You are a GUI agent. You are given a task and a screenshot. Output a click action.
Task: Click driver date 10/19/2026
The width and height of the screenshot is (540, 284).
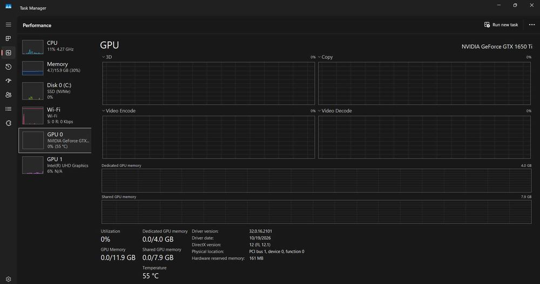(260, 238)
